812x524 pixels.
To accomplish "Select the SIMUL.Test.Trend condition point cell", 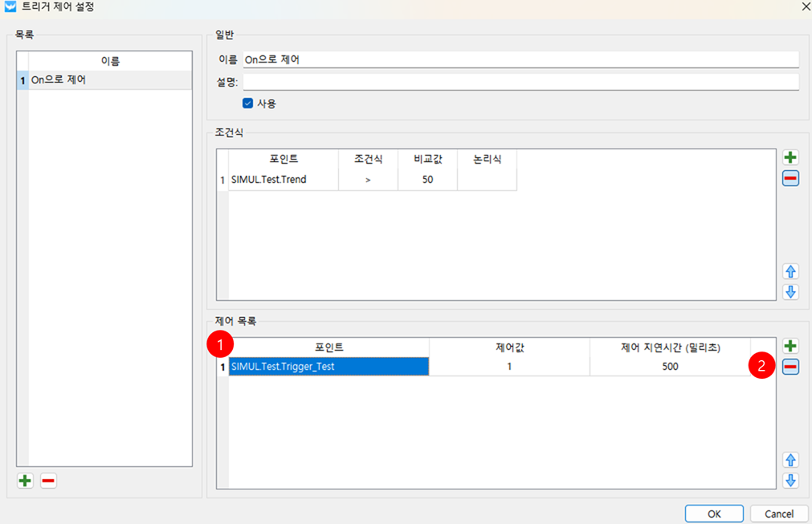I will [x=283, y=180].
